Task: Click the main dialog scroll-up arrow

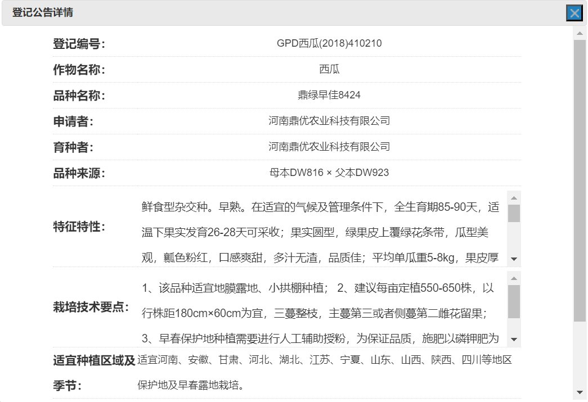Action: (x=580, y=33)
